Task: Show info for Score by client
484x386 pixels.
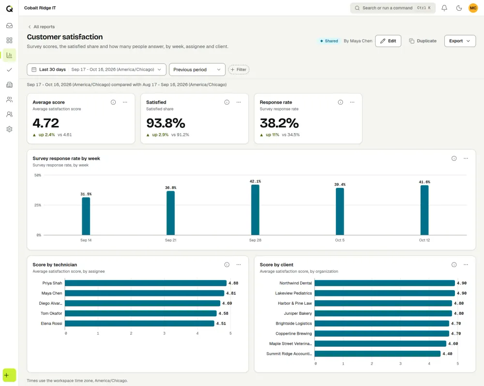Action: click(454, 264)
